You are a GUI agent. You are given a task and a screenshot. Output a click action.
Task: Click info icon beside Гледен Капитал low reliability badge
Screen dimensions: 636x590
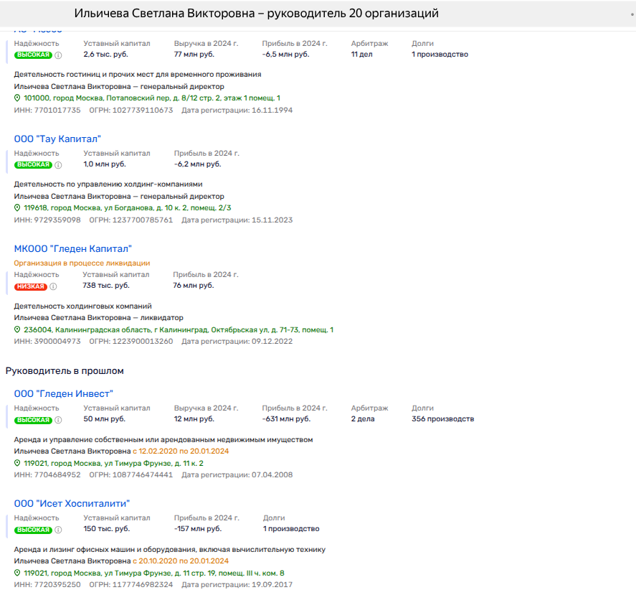(x=53, y=286)
